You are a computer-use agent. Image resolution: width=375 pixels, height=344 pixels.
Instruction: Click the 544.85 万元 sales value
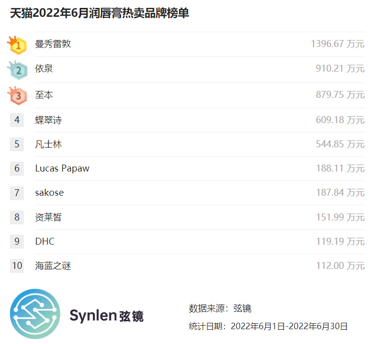tap(340, 144)
